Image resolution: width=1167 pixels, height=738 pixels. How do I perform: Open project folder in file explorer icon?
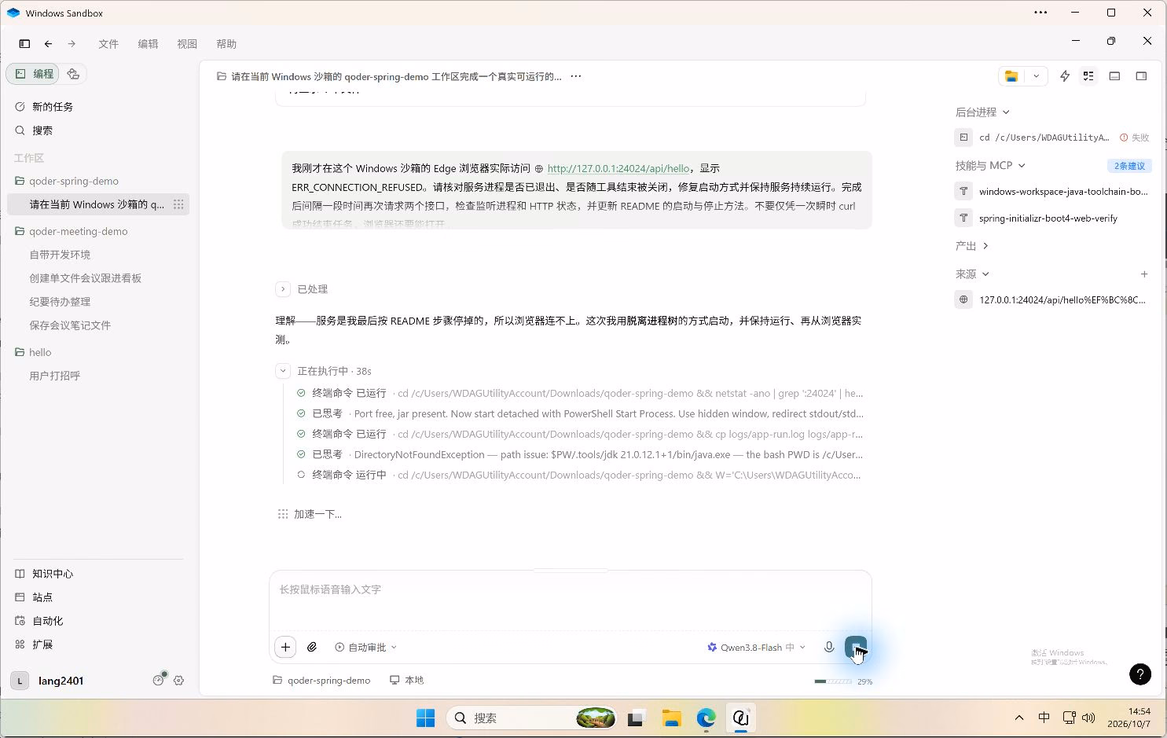point(1011,76)
